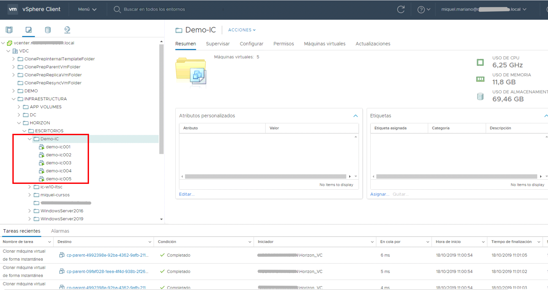Click the ClonePrepResyncVmFolder folder icon
This screenshot has height=290, width=548.
click(x=20, y=83)
